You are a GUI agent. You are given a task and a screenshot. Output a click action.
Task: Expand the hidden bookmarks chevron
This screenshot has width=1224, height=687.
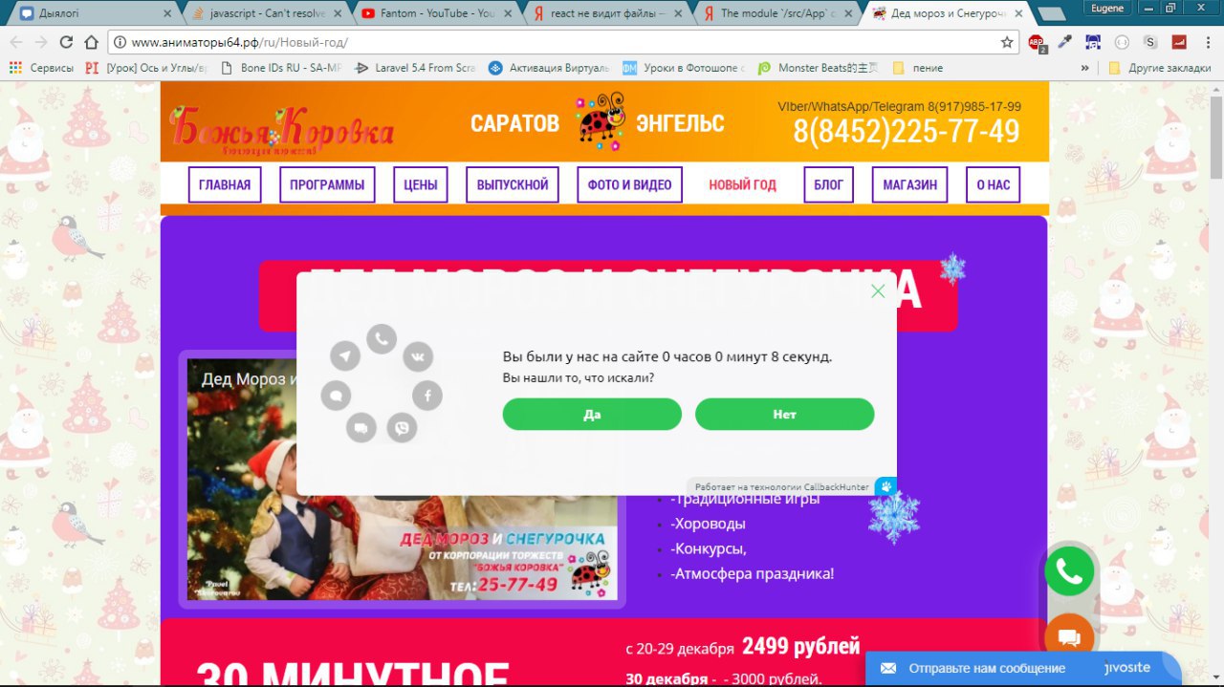[1085, 68]
